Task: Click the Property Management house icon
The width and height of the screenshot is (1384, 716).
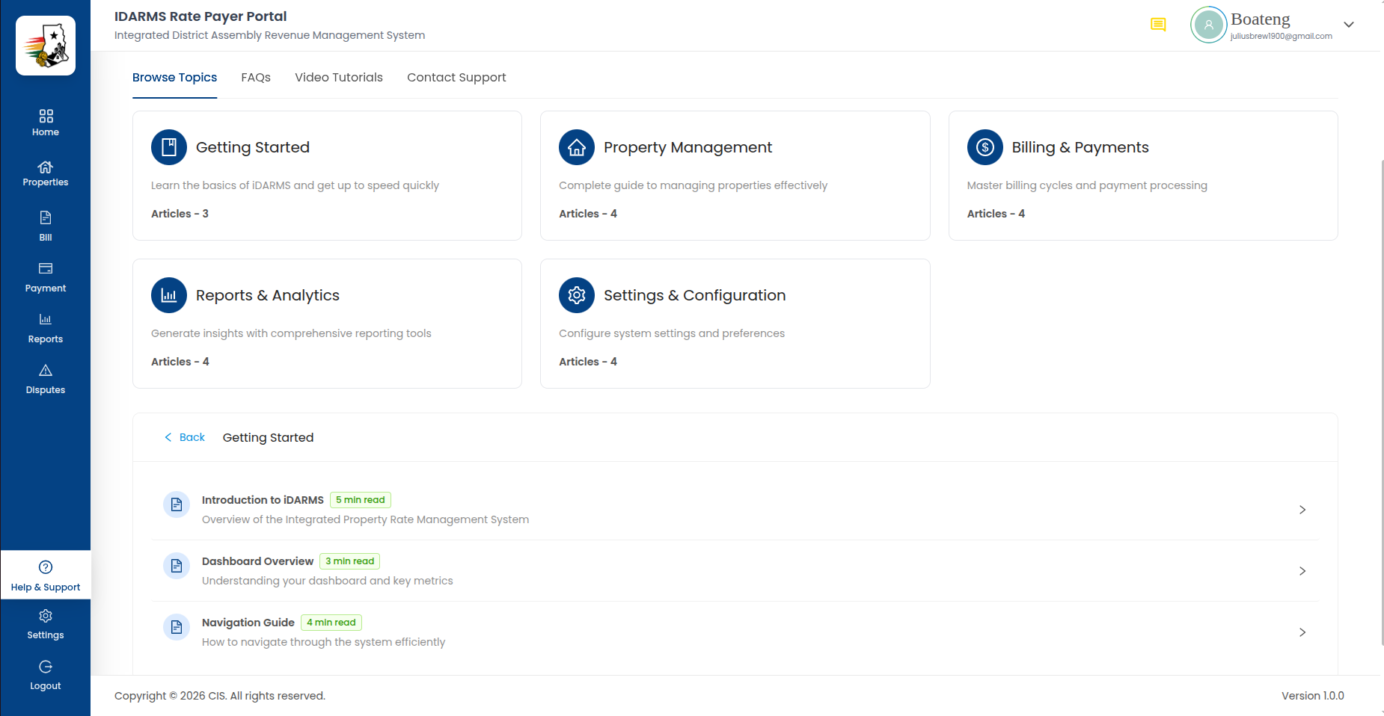Action: point(577,147)
